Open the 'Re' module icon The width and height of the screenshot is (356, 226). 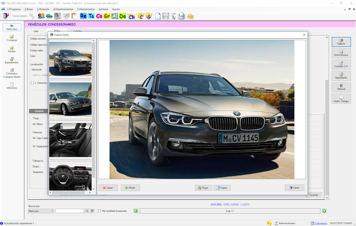point(83,16)
